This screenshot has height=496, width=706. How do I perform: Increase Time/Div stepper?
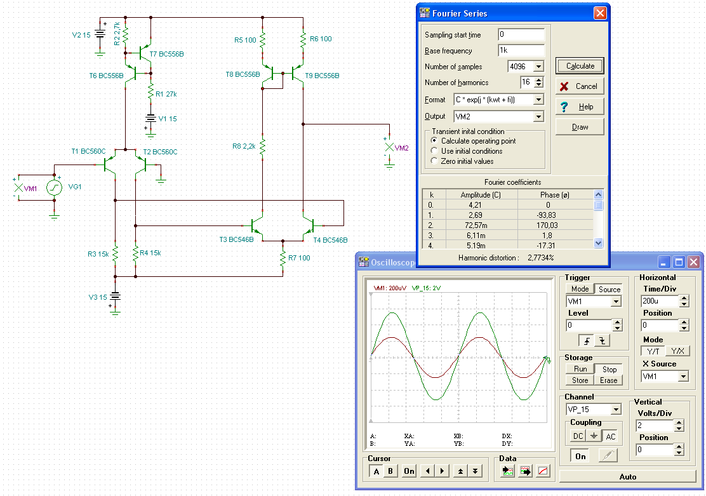(684, 298)
